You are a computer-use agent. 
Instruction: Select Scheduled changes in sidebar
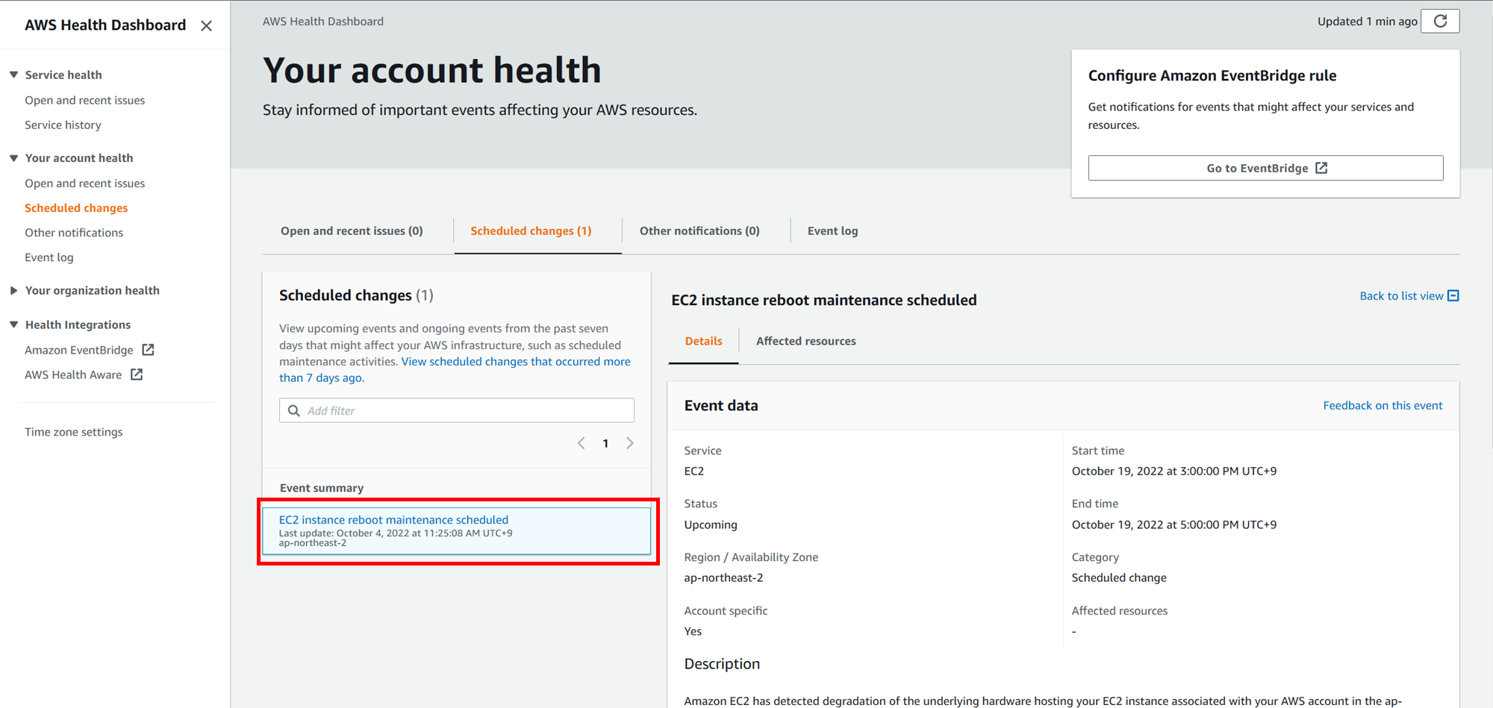pos(76,207)
